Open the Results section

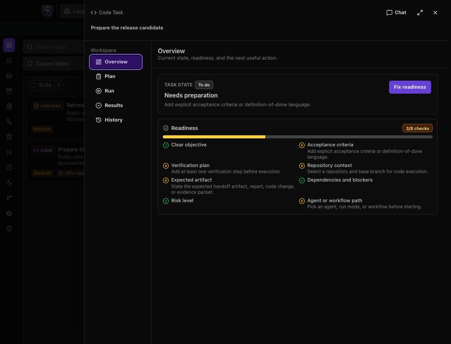pos(116,105)
